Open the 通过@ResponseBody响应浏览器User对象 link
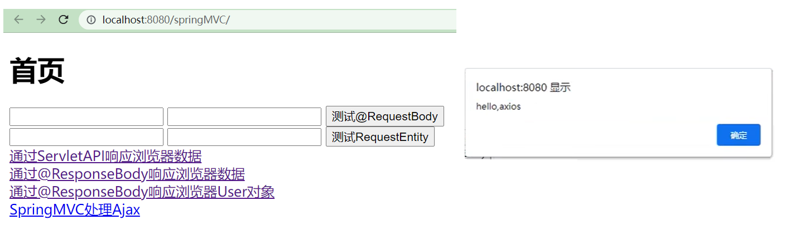The height and width of the screenshot is (239, 785). pos(142,192)
